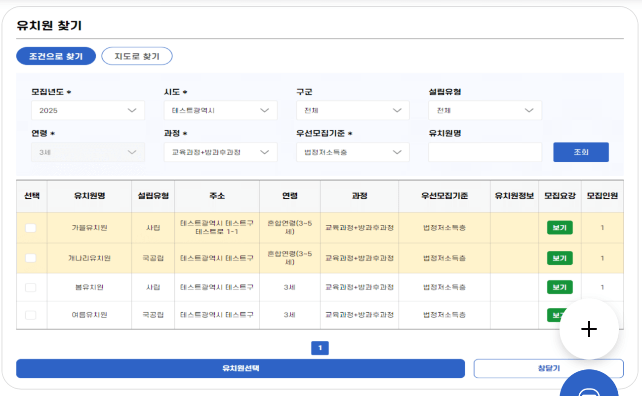The image size is (642, 396).
Task: Click the 테스트로 1-1 address cell
Action: coord(217,228)
